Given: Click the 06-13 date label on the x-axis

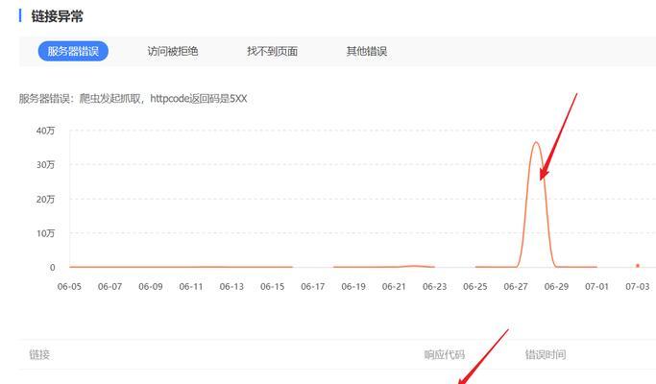Looking at the screenshot, I should click(231, 286).
